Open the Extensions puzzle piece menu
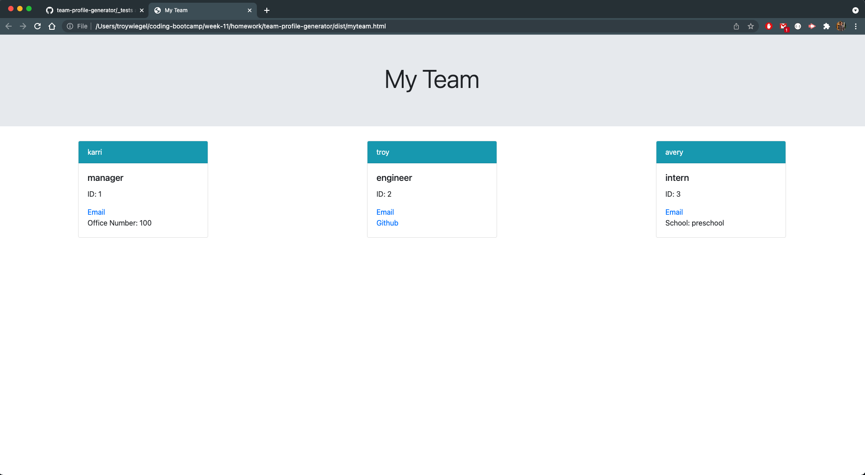Viewport: 865px width, 475px height. tap(827, 26)
